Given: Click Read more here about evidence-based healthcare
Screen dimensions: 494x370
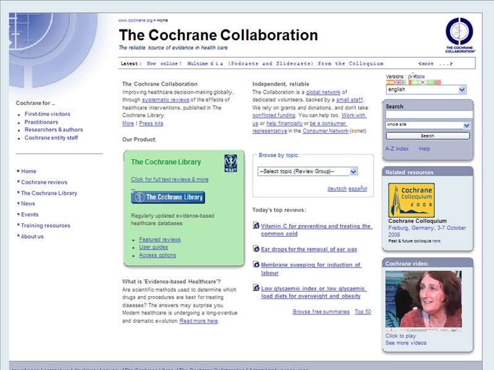Looking at the screenshot, I should (x=198, y=321).
